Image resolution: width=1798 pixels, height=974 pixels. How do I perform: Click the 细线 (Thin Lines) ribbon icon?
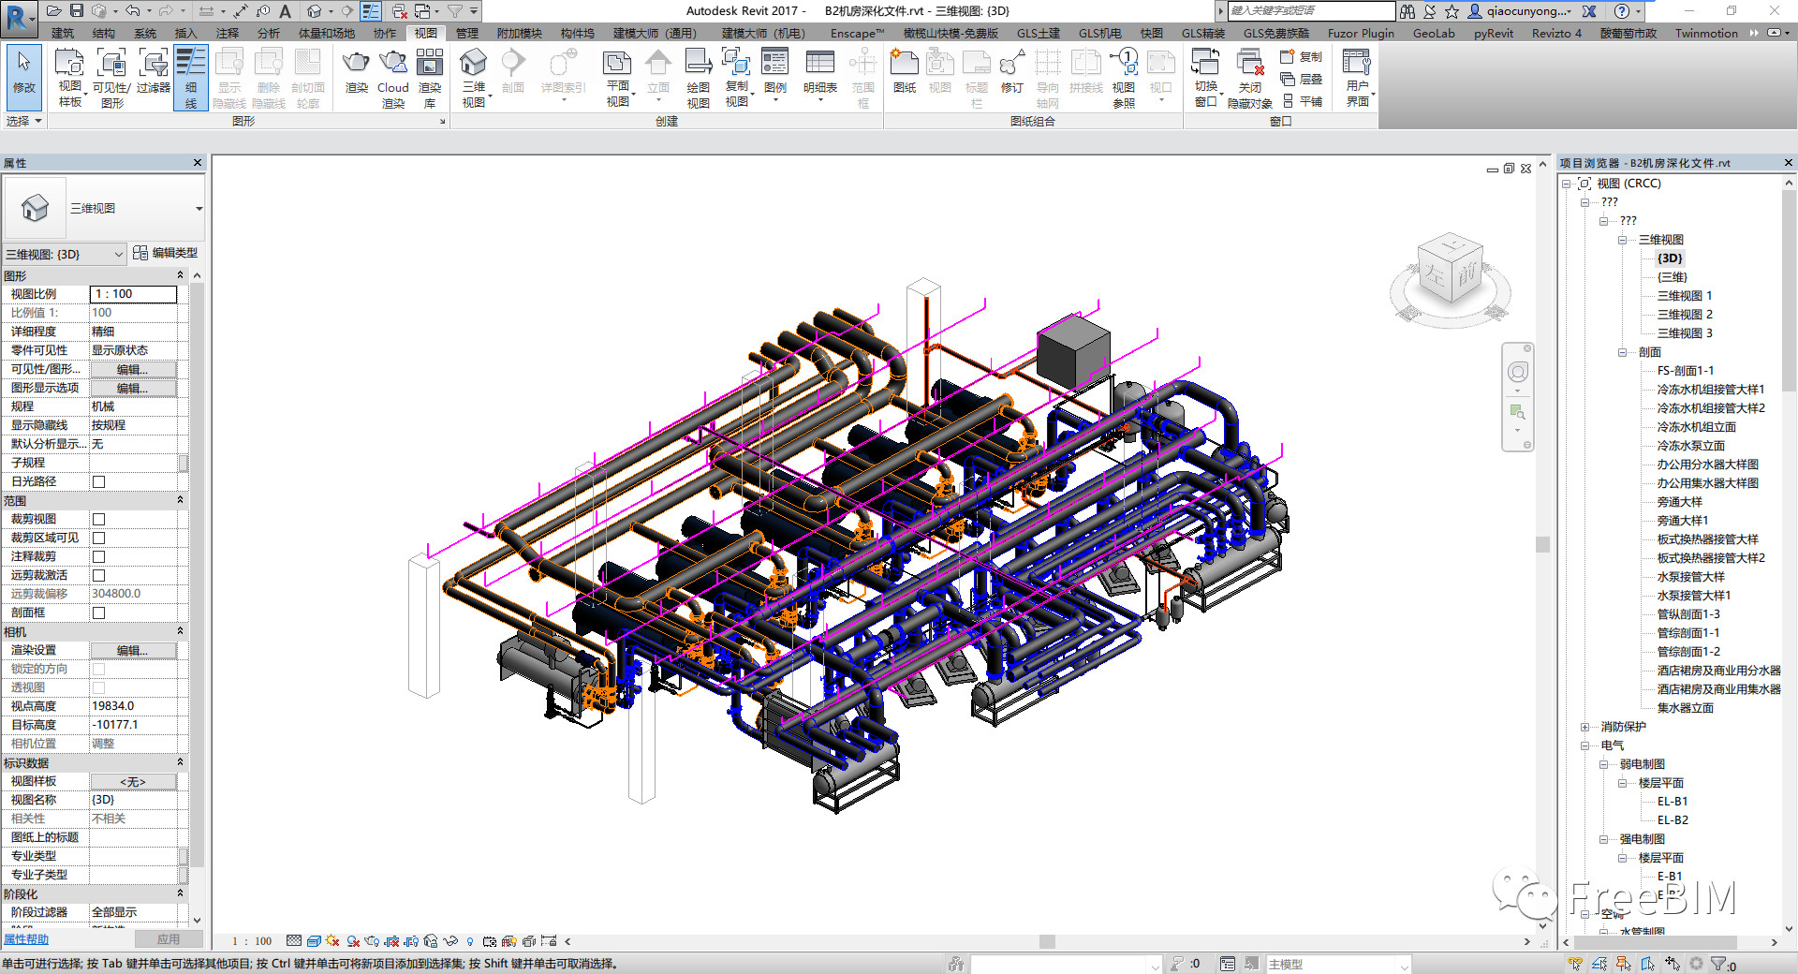pyautogui.click(x=190, y=77)
